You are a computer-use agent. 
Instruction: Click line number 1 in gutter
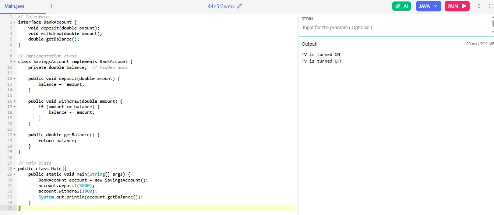tap(11, 17)
